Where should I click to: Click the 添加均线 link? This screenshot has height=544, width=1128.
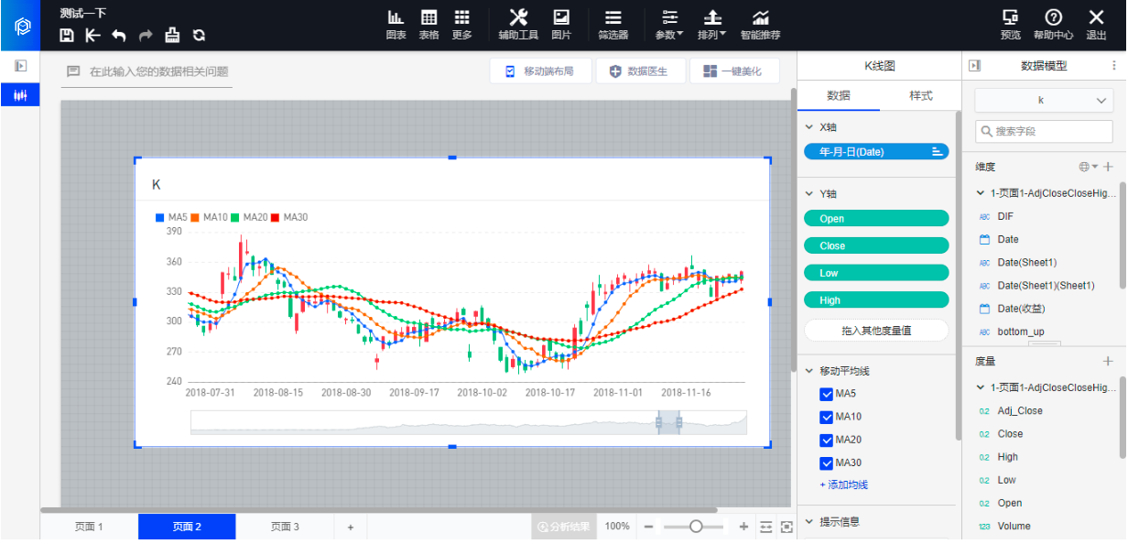843,485
